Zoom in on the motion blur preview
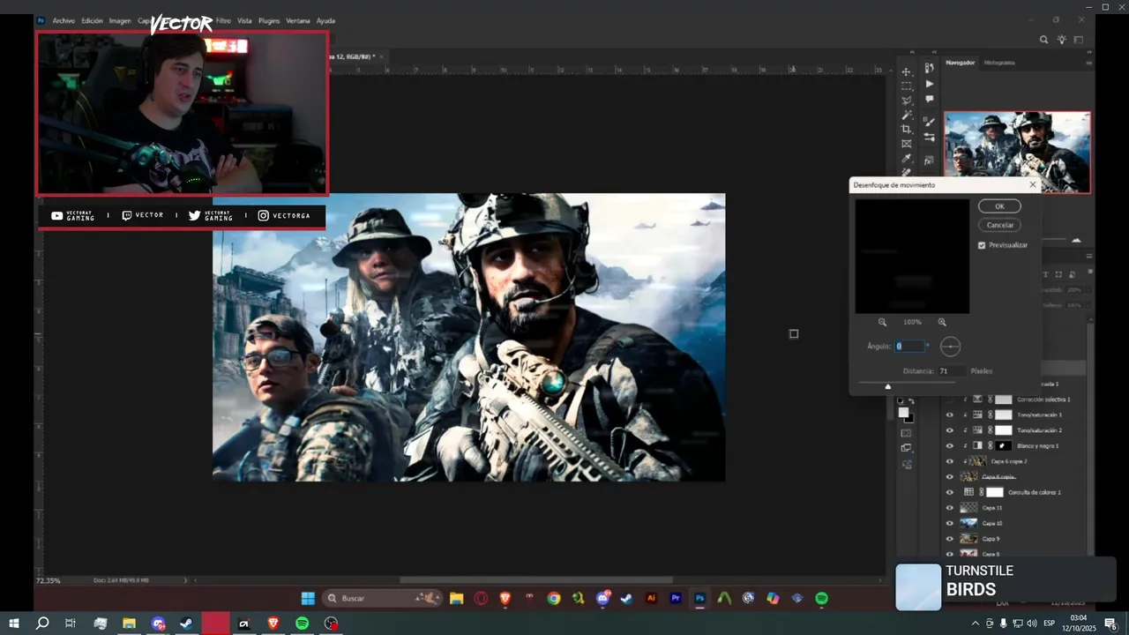The height and width of the screenshot is (635, 1129). (942, 322)
